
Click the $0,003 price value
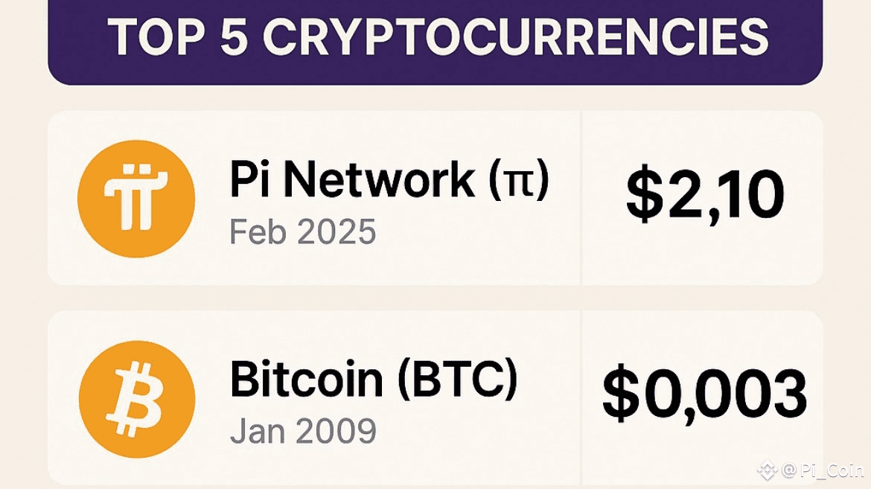point(704,394)
